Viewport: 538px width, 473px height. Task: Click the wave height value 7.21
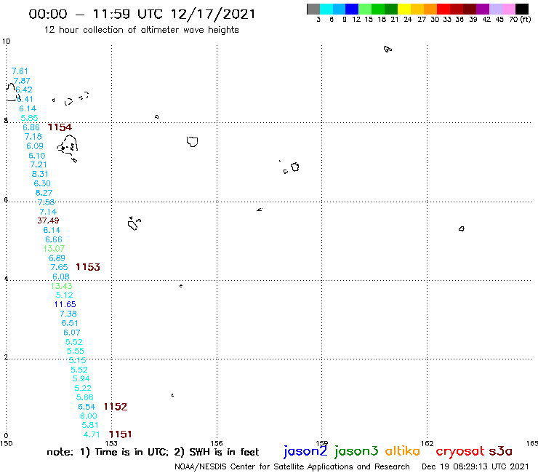(39, 164)
